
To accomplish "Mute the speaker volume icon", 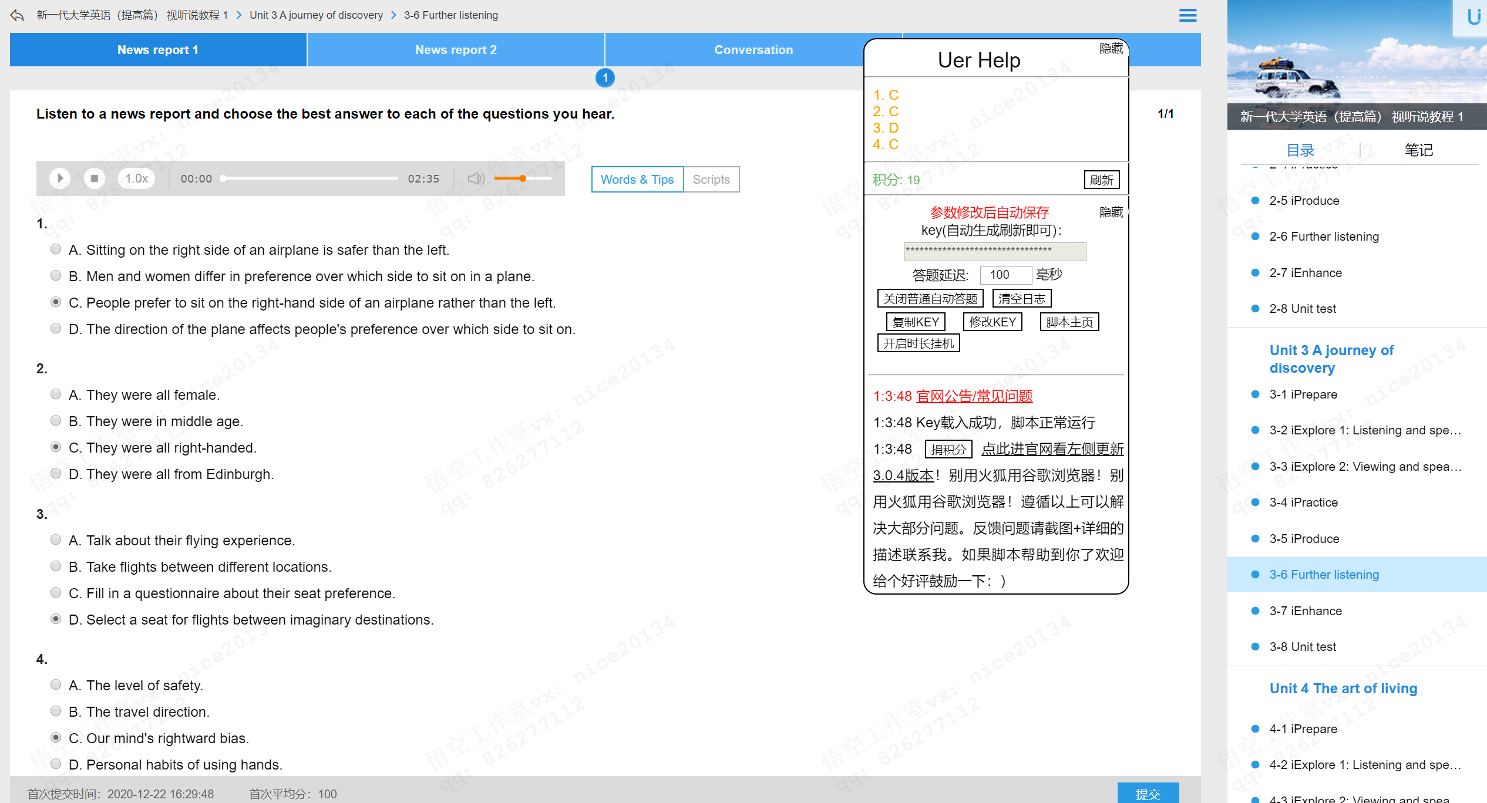I will coord(476,178).
